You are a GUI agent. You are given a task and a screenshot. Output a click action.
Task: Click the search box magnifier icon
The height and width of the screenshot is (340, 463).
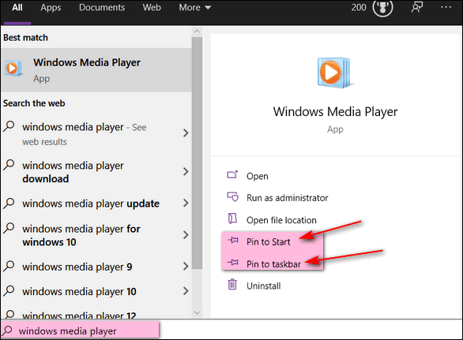pyautogui.click(x=7, y=331)
